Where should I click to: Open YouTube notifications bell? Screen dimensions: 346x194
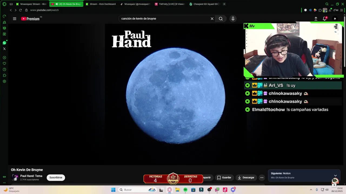click(x=325, y=19)
